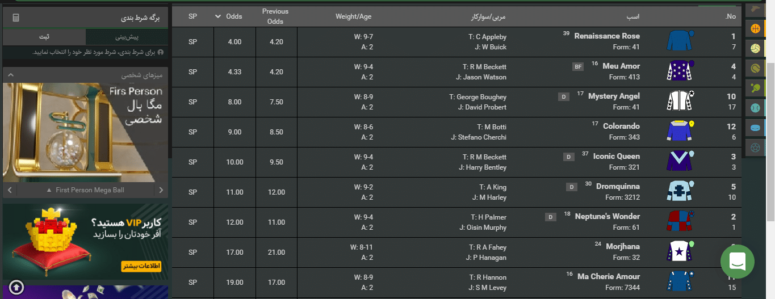
Task: Click the scroll-to-top arrow icon
Action: pyautogui.click(x=17, y=287)
